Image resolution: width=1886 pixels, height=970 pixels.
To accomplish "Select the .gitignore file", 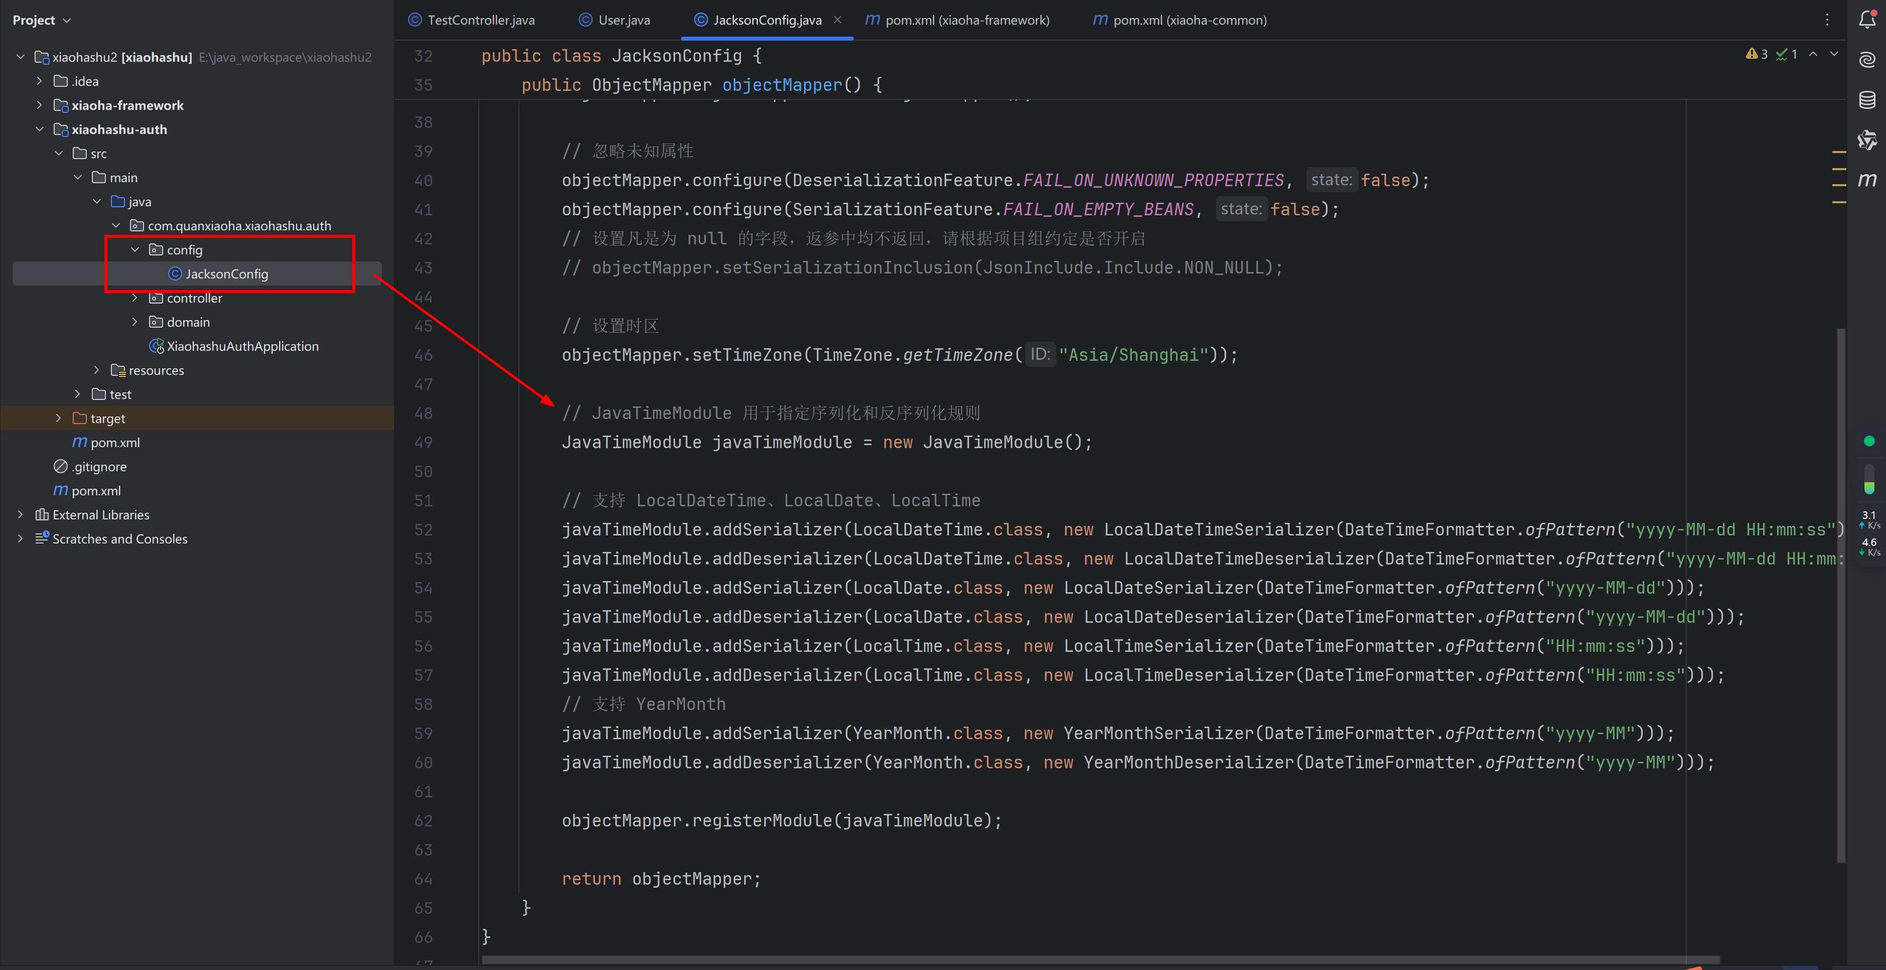I will tap(98, 466).
